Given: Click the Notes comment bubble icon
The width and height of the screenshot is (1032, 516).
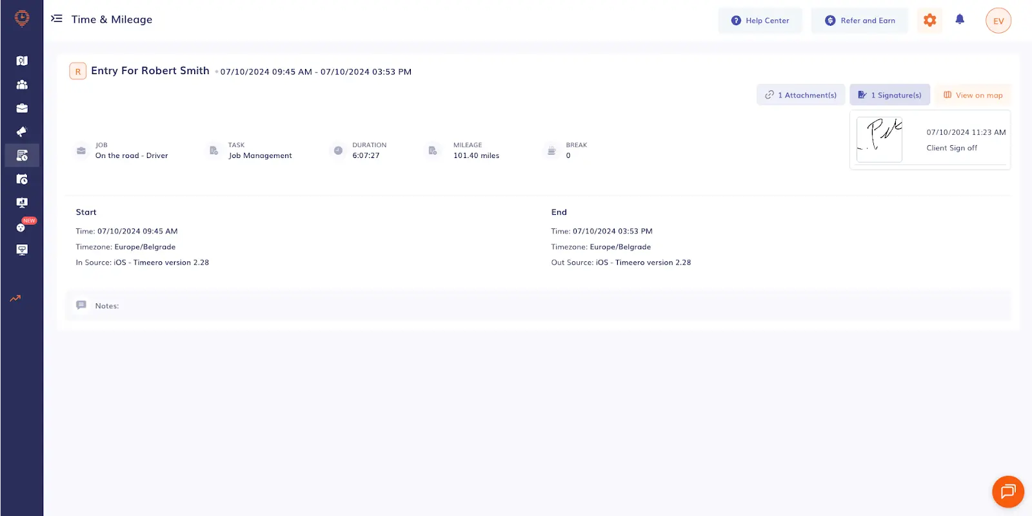Looking at the screenshot, I should [81, 305].
